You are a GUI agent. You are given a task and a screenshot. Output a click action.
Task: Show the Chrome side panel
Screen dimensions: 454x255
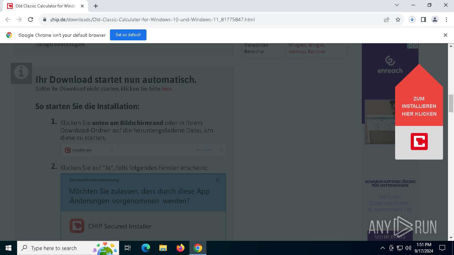[x=423, y=19]
